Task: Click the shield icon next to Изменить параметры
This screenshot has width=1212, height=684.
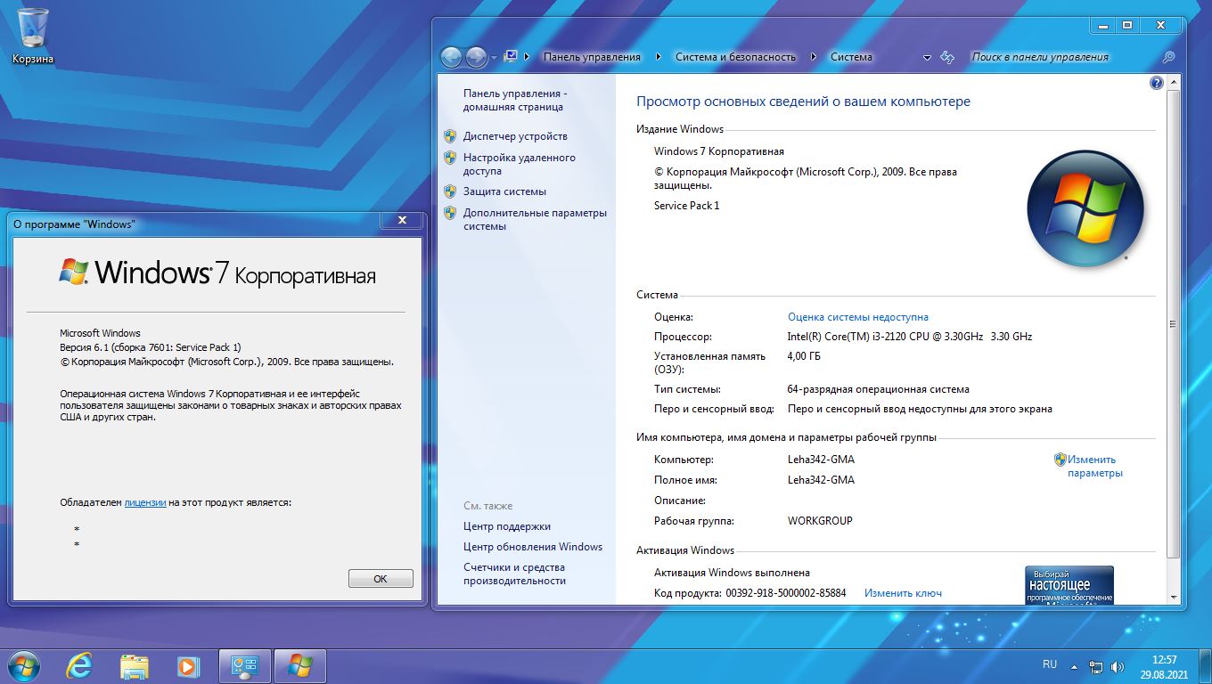Action: point(1060,460)
